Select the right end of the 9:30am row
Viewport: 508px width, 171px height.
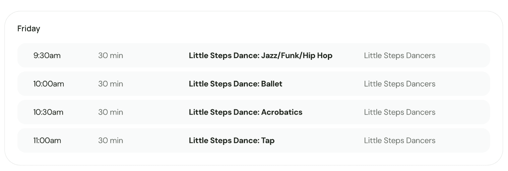[476, 55]
